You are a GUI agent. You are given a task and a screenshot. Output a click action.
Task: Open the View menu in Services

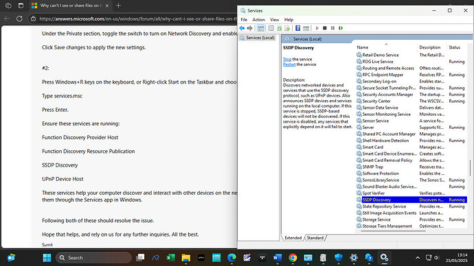tap(275, 20)
